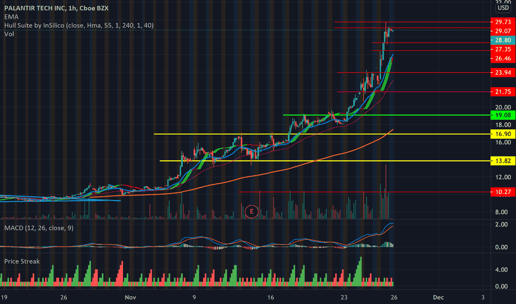Click the yellow 13.82 price label

tap(503, 161)
